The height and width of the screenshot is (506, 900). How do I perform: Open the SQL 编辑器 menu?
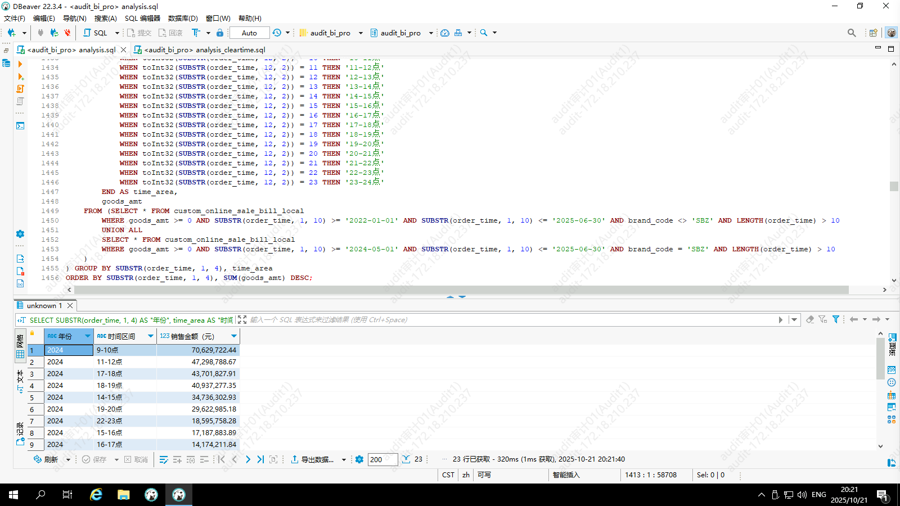(x=142, y=18)
